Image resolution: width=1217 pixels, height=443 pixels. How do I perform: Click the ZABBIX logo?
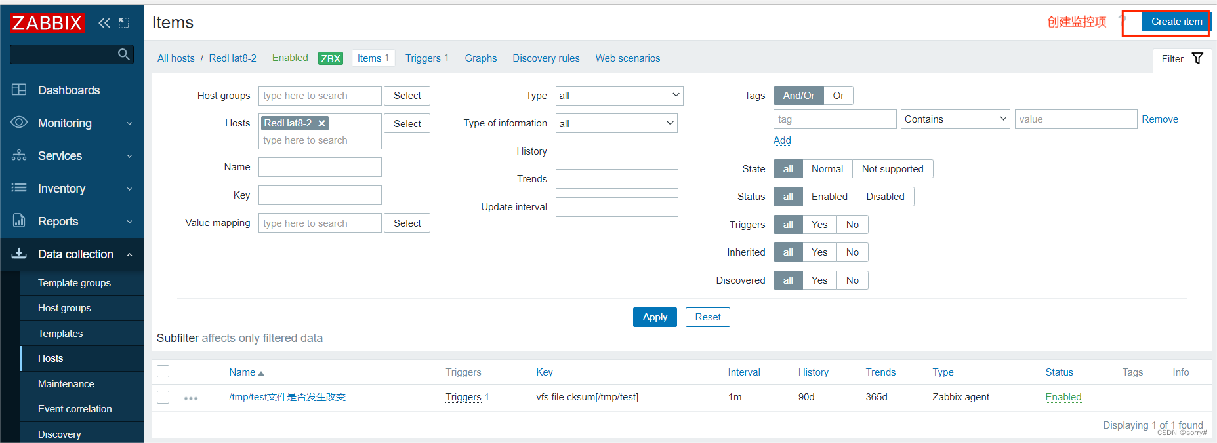(47, 23)
